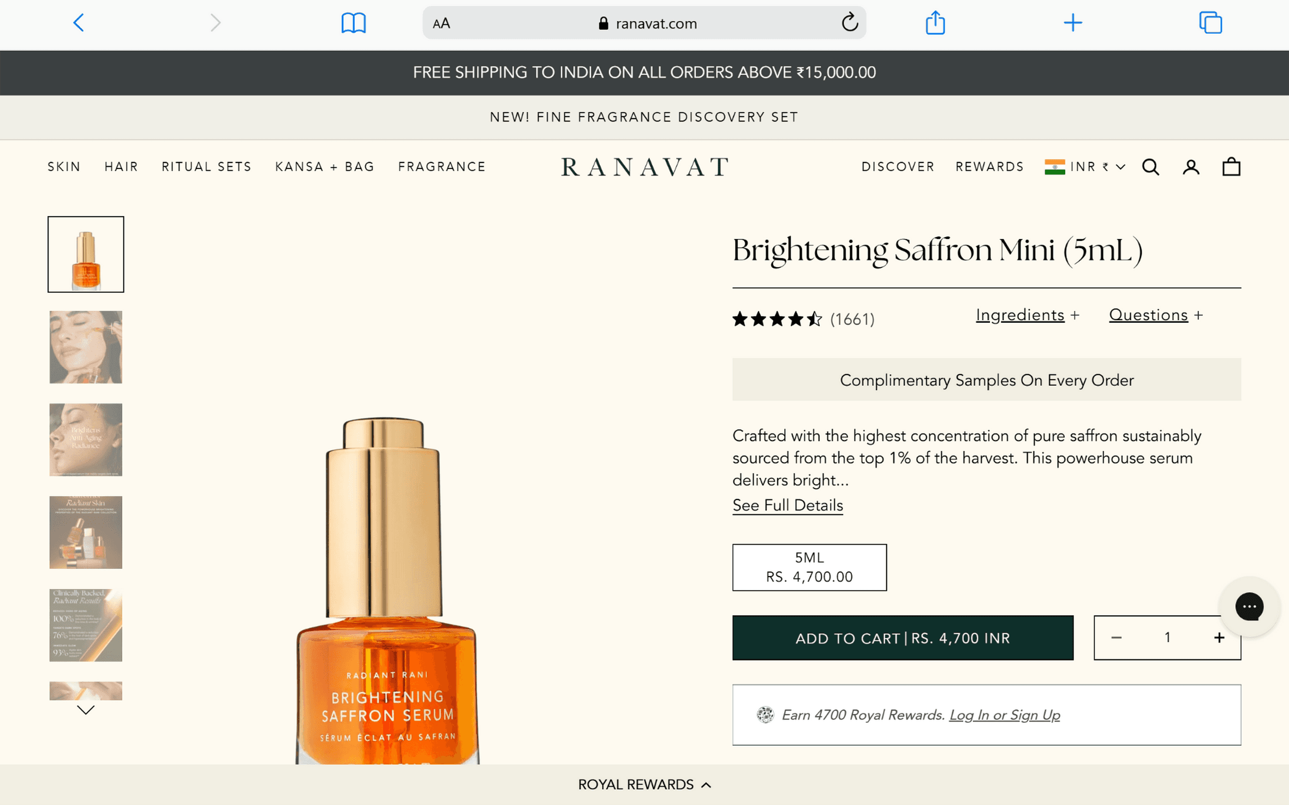Increase quantity with plus button
Image resolution: width=1289 pixels, height=805 pixels.
[x=1219, y=638]
